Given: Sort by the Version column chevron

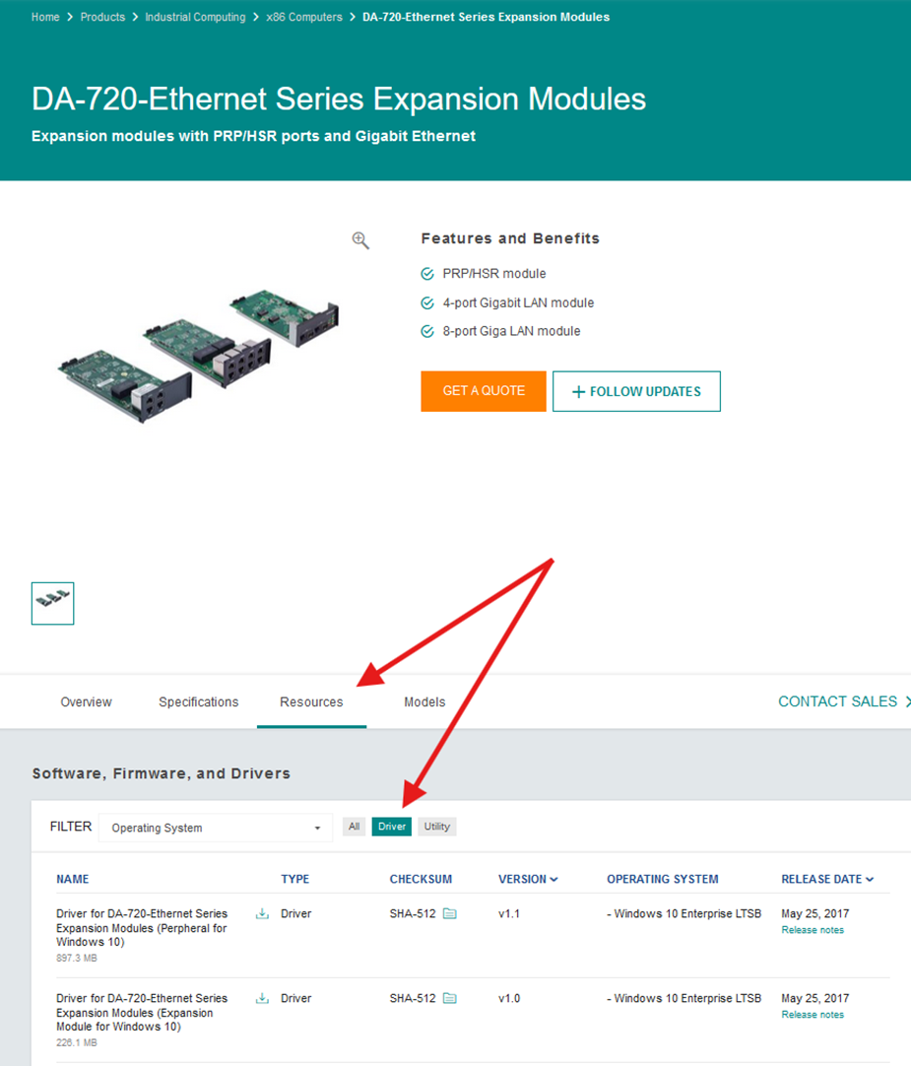Looking at the screenshot, I should pyautogui.click(x=554, y=880).
